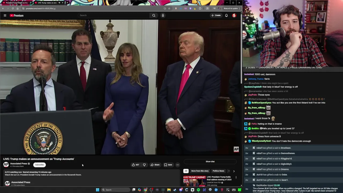Click 'rabuf has gifted a sub to Brunhean' row
Viewport: 343px width, 193px height.
tap(293, 148)
